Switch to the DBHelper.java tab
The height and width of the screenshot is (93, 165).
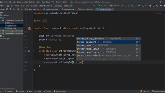pyautogui.click(x=68, y=9)
